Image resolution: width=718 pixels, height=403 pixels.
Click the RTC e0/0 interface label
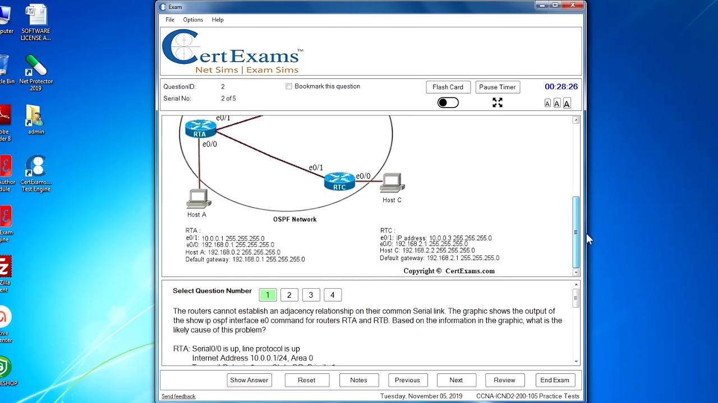click(x=363, y=176)
